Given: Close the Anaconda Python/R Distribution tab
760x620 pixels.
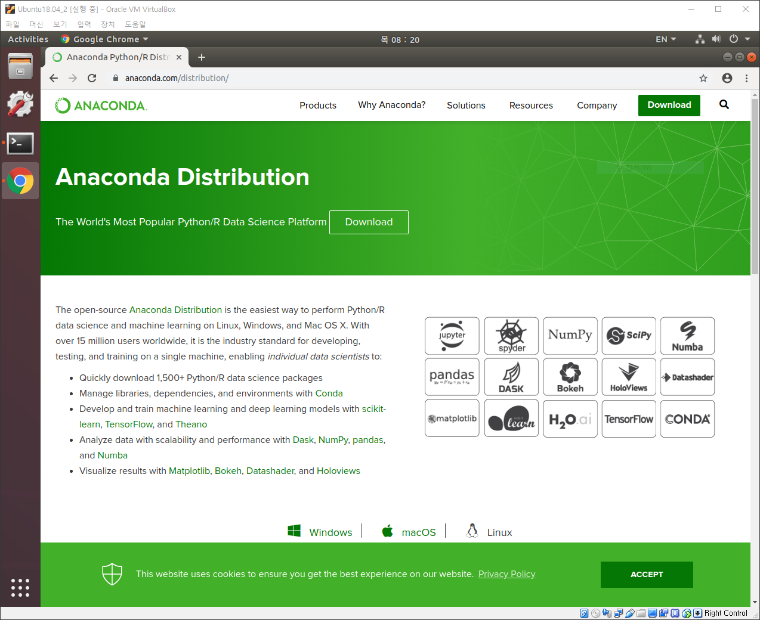Looking at the screenshot, I should click(179, 57).
